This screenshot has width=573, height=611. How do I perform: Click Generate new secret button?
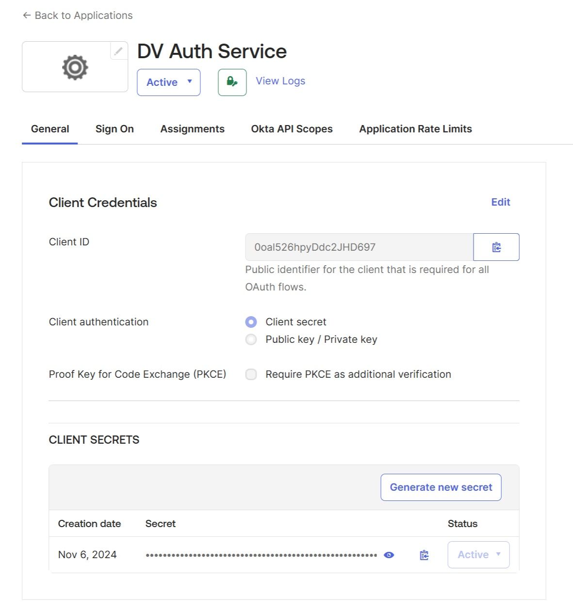click(x=441, y=487)
